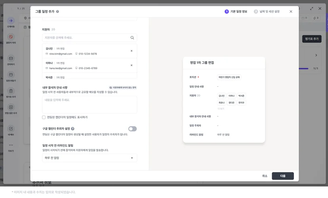Viewport: 328px width, 198px height.
Task: Click the expand arrows icon in the background window
Action: [x=311, y=9]
